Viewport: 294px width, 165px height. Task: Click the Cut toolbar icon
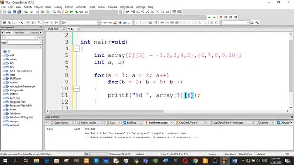pyautogui.click(x=38, y=12)
